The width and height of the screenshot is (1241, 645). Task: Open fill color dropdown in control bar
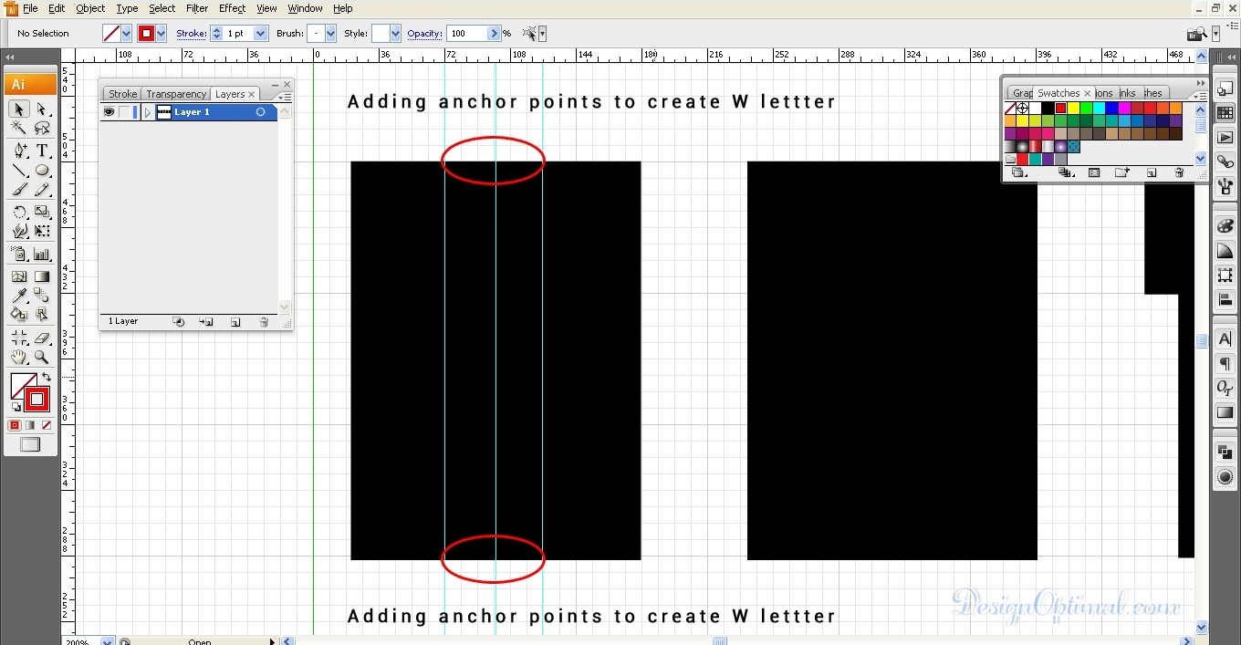[x=126, y=34]
